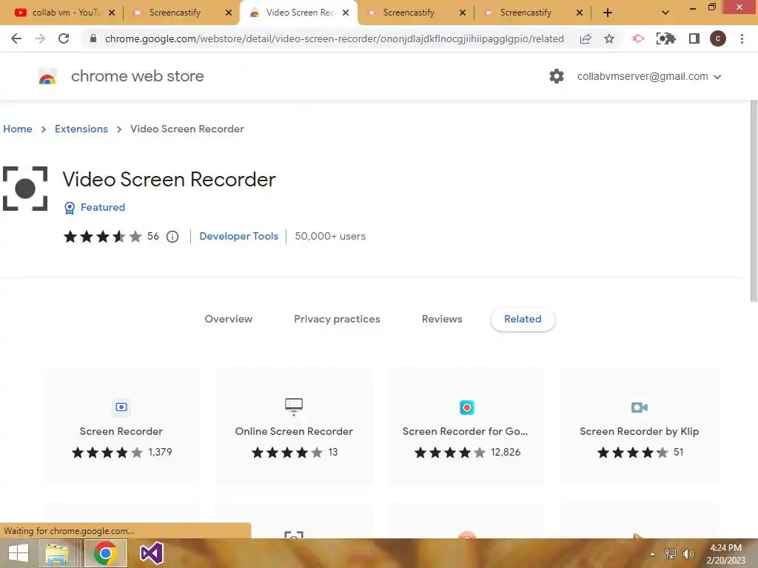Go to the Home breadcrumb link

(x=18, y=129)
